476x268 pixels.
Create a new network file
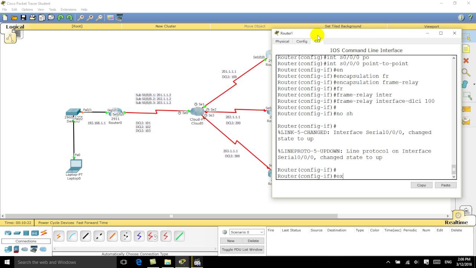pyautogui.click(x=5, y=17)
